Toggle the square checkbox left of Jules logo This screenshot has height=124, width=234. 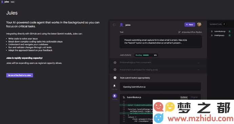point(114,25)
